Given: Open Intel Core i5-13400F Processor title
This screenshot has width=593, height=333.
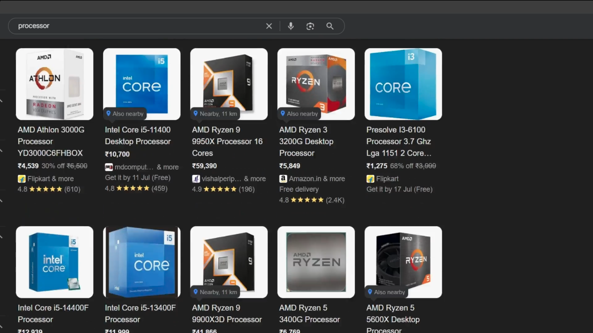Looking at the screenshot, I should click(140, 314).
